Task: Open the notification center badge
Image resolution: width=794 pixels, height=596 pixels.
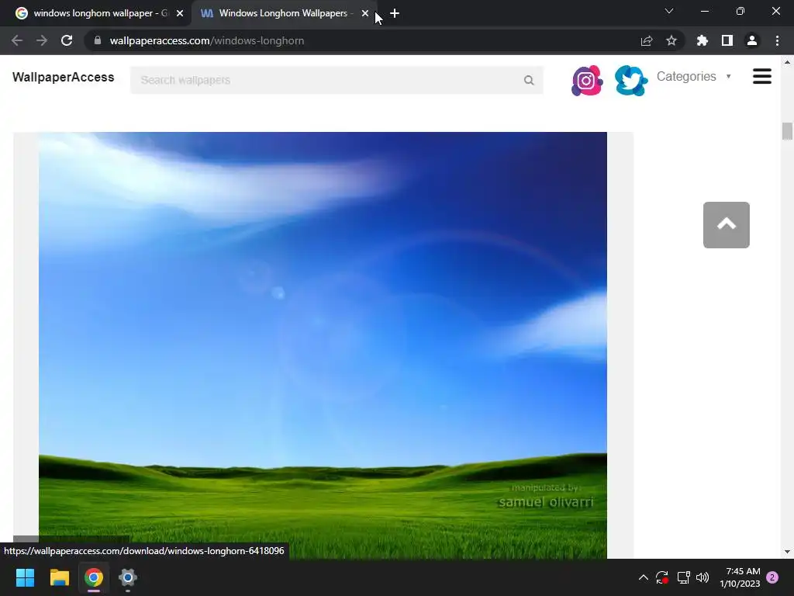Action: coord(772,577)
